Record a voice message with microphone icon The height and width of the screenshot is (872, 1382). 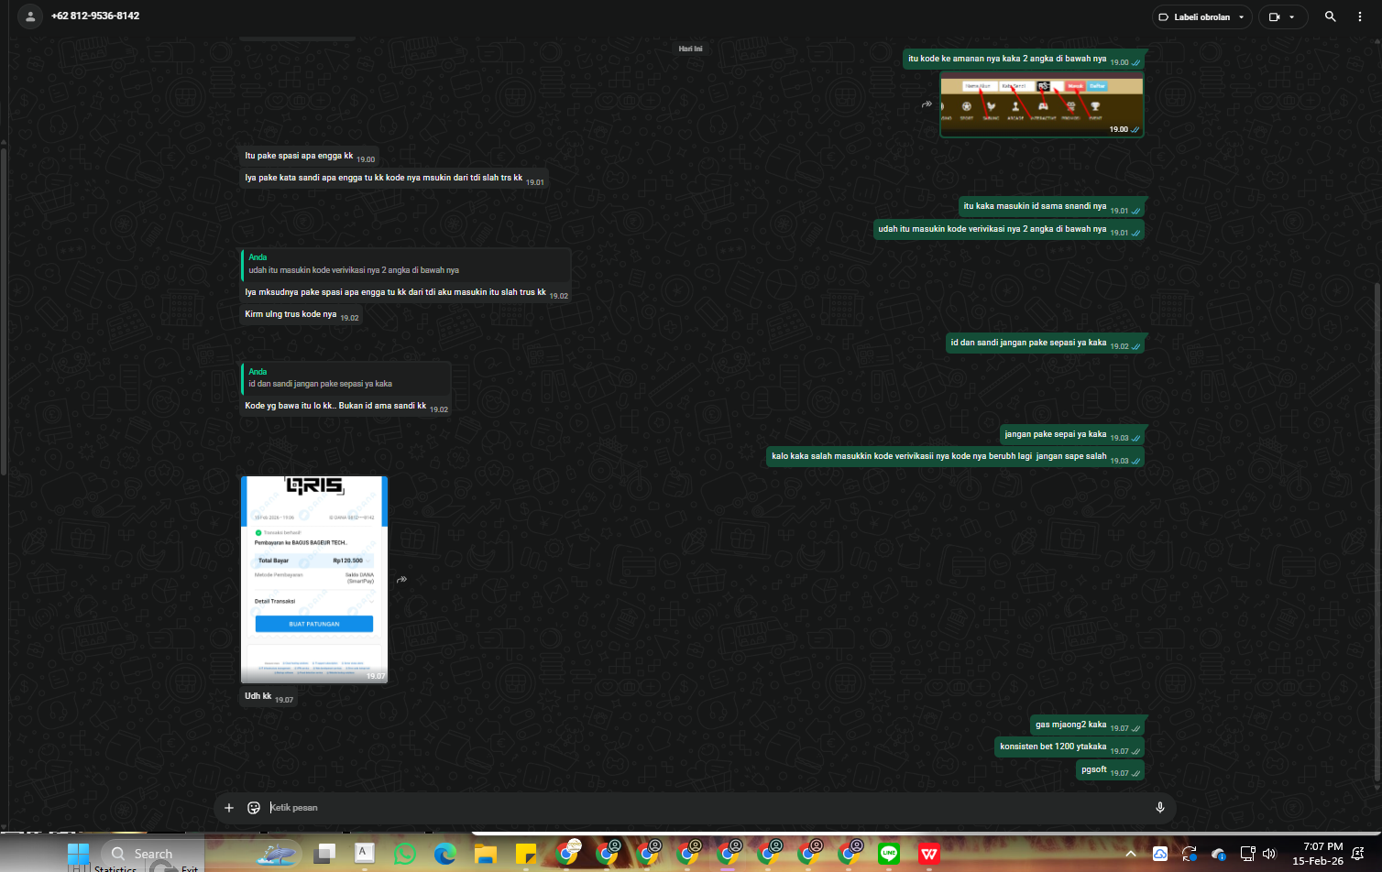point(1160,808)
